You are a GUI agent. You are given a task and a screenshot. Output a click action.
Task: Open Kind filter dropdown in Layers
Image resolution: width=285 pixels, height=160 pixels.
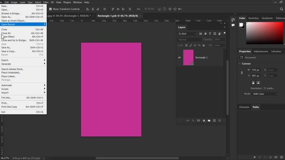click(x=187, y=34)
